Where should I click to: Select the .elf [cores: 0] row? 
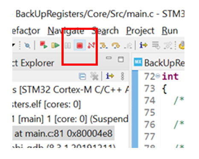[47, 104]
